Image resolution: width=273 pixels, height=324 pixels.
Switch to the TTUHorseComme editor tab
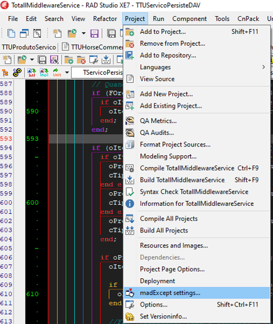pos(92,47)
